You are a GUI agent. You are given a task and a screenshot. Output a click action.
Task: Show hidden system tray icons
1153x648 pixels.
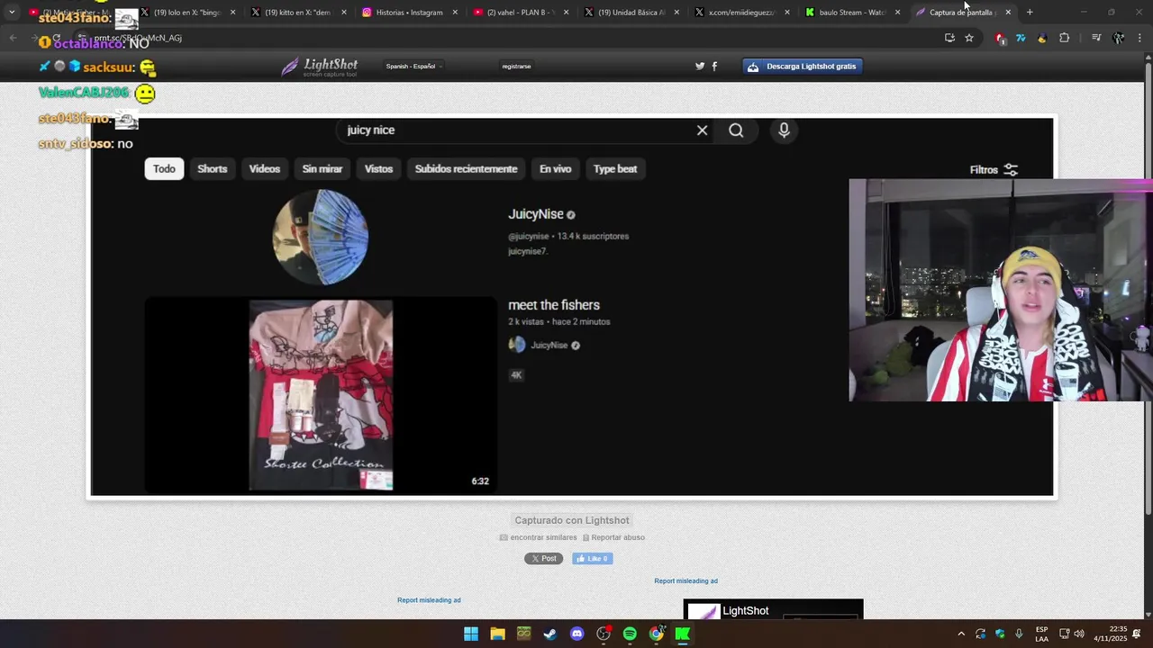pyautogui.click(x=961, y=634)
